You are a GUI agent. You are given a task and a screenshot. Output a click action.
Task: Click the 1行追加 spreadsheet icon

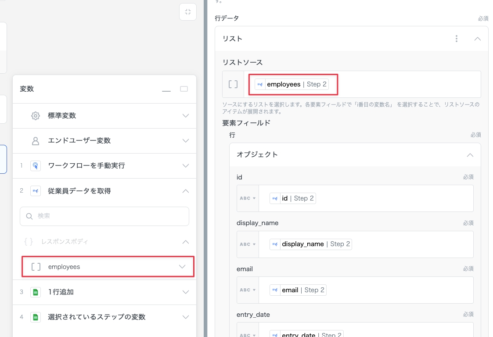pos(36,292)
